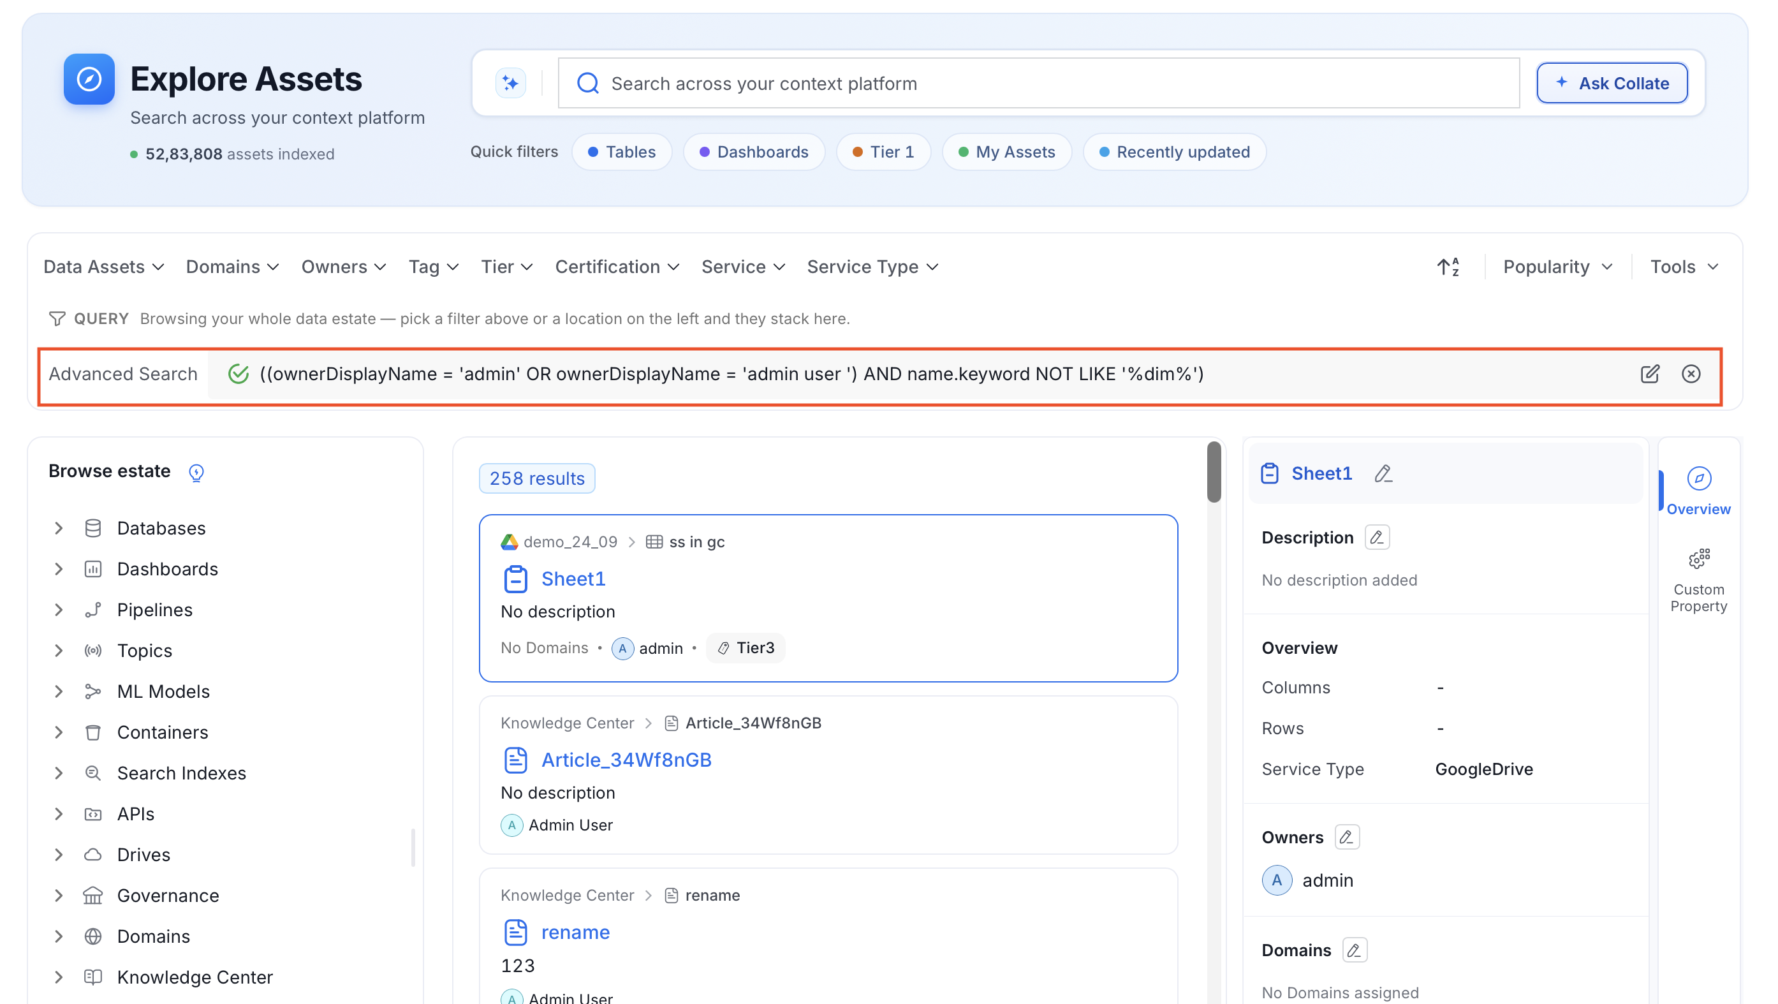Click the results list scrollbar
Viewport: 1778px width, 1004px height.
(1214, 472)
